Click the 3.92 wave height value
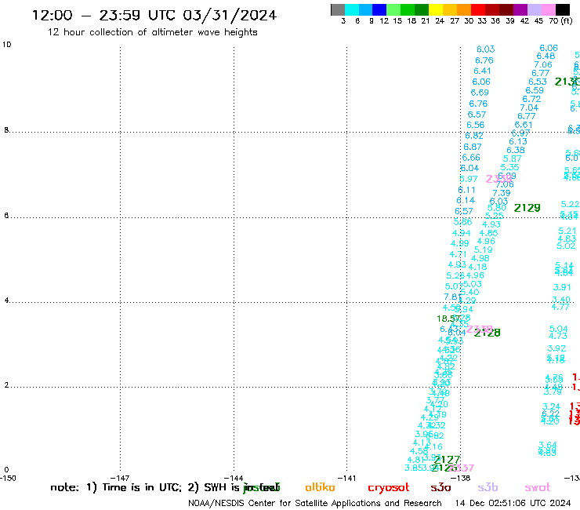 (556, 348)
